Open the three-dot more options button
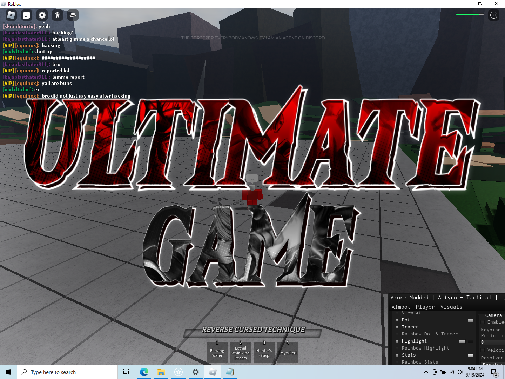Screen dimensions: 505x379 click(494, 15)
